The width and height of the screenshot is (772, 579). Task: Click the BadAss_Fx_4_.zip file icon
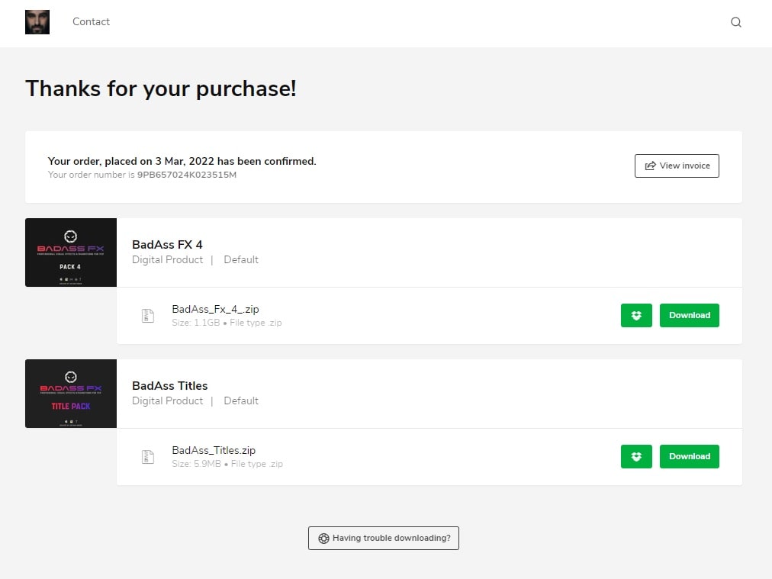(148, 316)
